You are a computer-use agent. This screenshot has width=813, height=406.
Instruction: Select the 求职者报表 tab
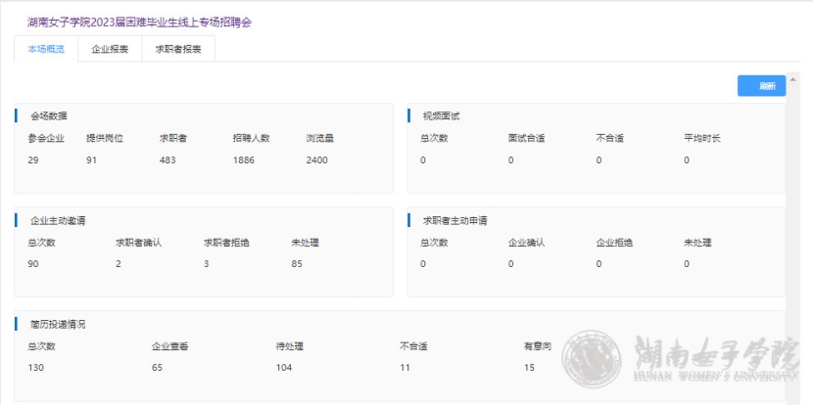tap(178, 49)
